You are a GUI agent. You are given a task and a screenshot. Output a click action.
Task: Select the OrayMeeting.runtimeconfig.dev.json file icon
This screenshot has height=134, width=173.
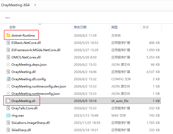click(x=8, y=86)
